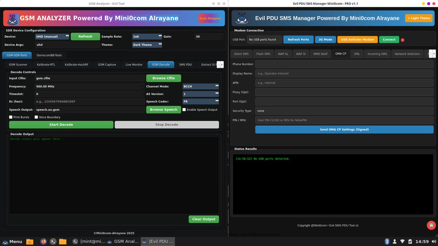Switch to the mint terminal window task
Image resolution: width=438 pixels, height=246 pixels.
(88, 241)
